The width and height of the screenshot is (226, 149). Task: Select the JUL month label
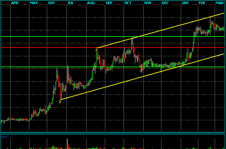click(70, 3)
